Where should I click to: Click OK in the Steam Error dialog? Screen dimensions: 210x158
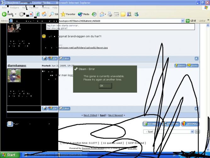tap(105, 86)
